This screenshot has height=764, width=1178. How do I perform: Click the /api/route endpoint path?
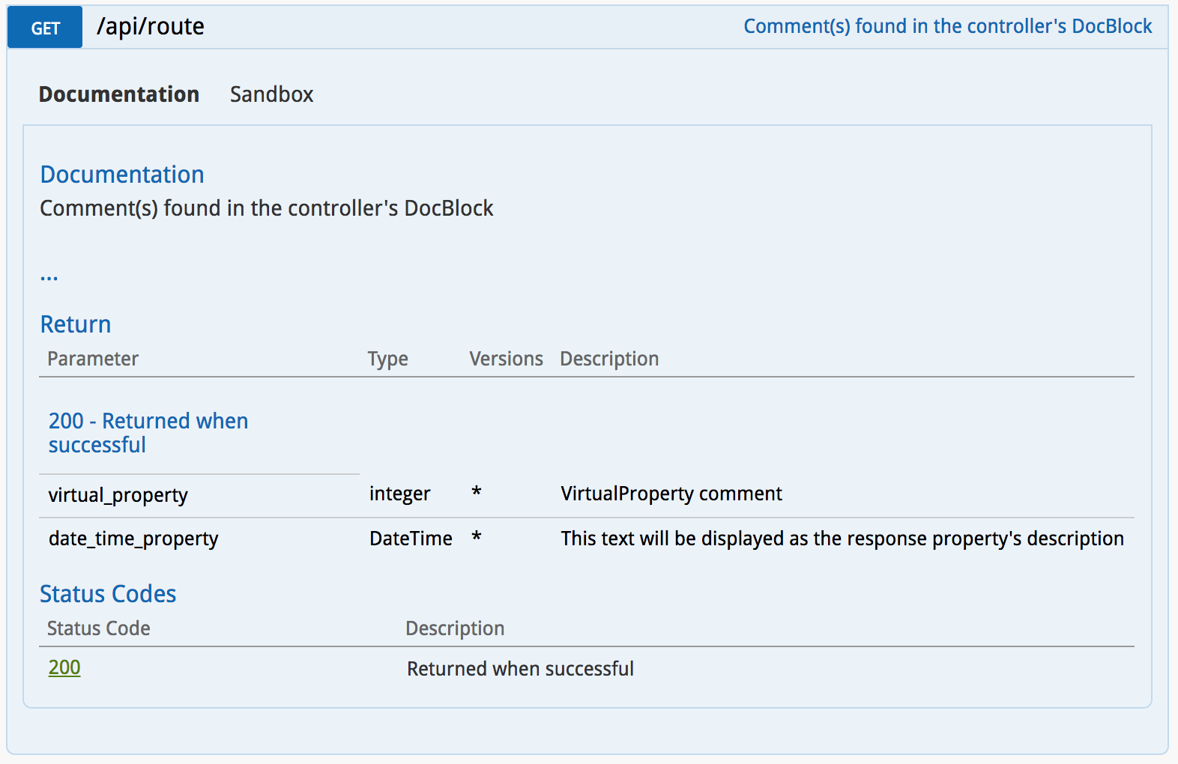click(151, 27)
